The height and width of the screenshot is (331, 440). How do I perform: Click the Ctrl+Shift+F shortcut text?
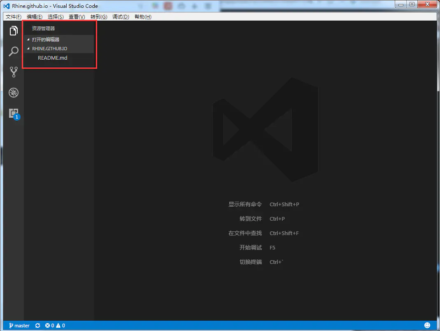pyautogui.click(x=284, y=233)
